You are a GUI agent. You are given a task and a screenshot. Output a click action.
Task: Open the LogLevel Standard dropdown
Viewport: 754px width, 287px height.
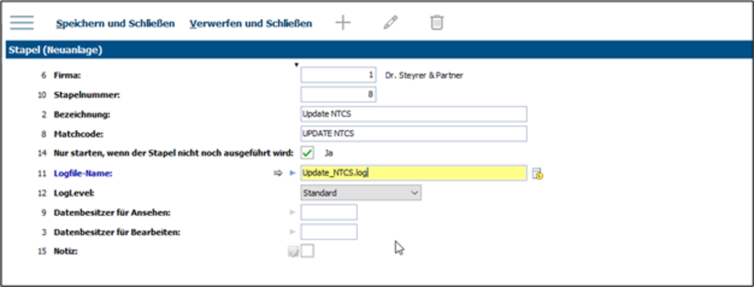[360, 193]
